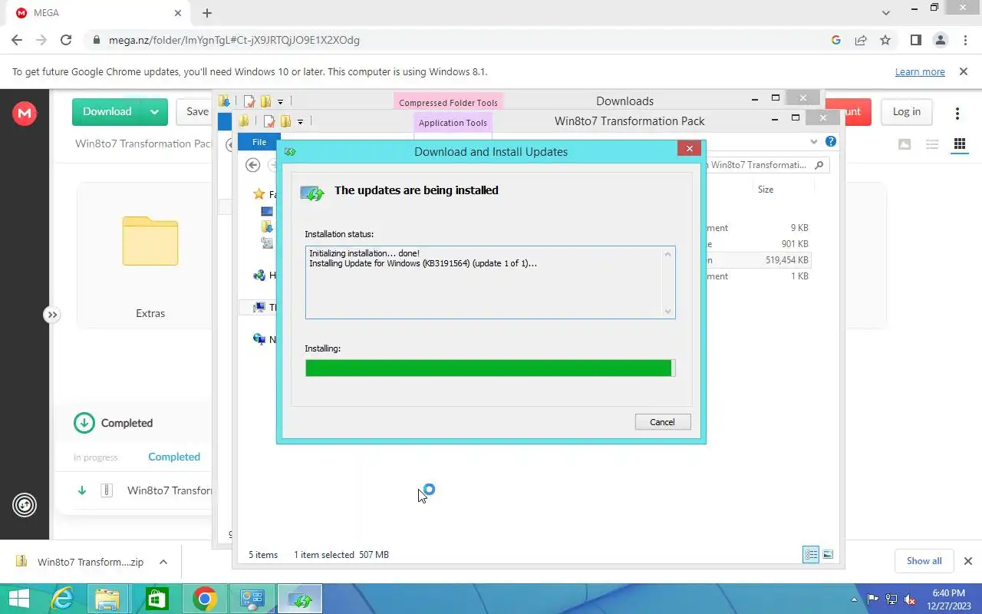Go back in Win8to7 Explorer window
The height and width of the screenshot is (614, 982).
pyautogui.click(x=252, y=165)
